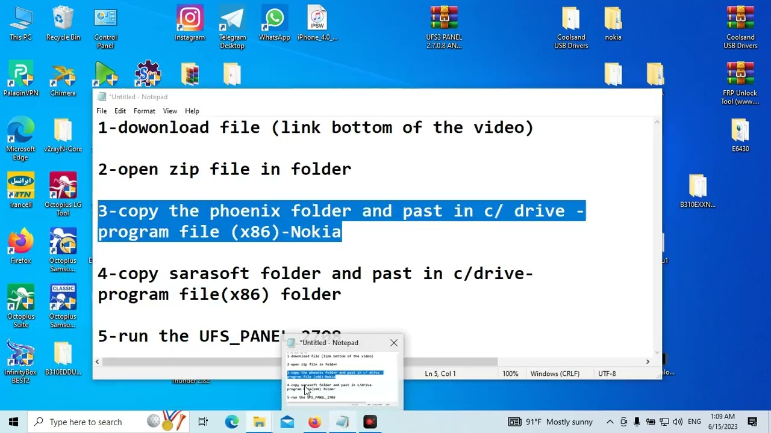
Task: Close the Notepad taskbar preview
Action: click(x=394, y=343)
